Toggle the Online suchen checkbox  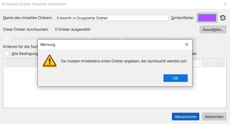point(7,38)
